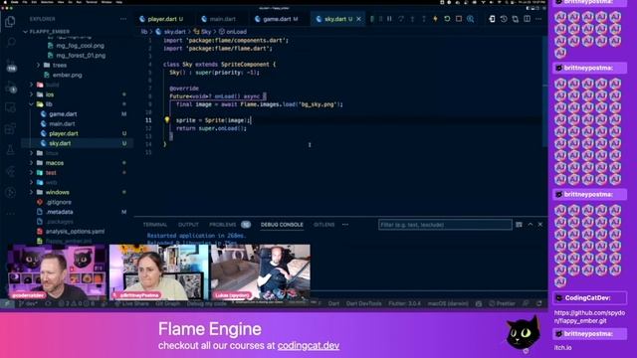Step over in the debug toolbar

(x=401, y=19)
